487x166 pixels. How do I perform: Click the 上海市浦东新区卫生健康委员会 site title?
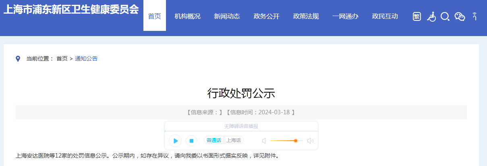71,10
